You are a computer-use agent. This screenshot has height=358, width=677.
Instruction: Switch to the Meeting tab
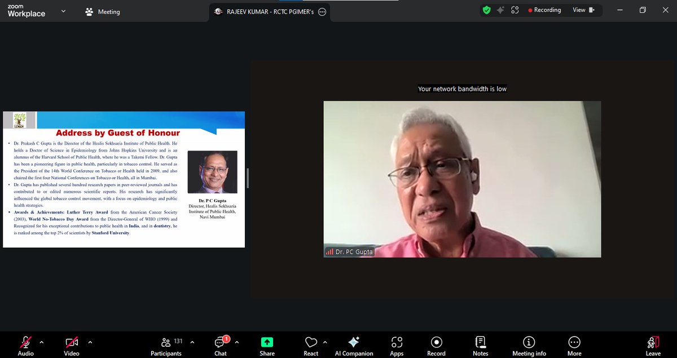pyautogui.click(x=102, y=11)
